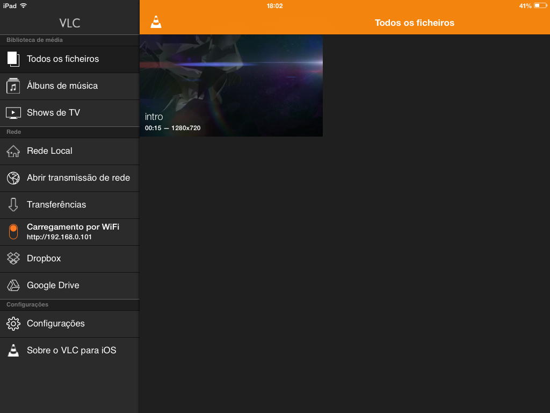
Task: Click the documents icon beside Todos os ficheiros
Action: pyautogui.click(x=13, y=59)
